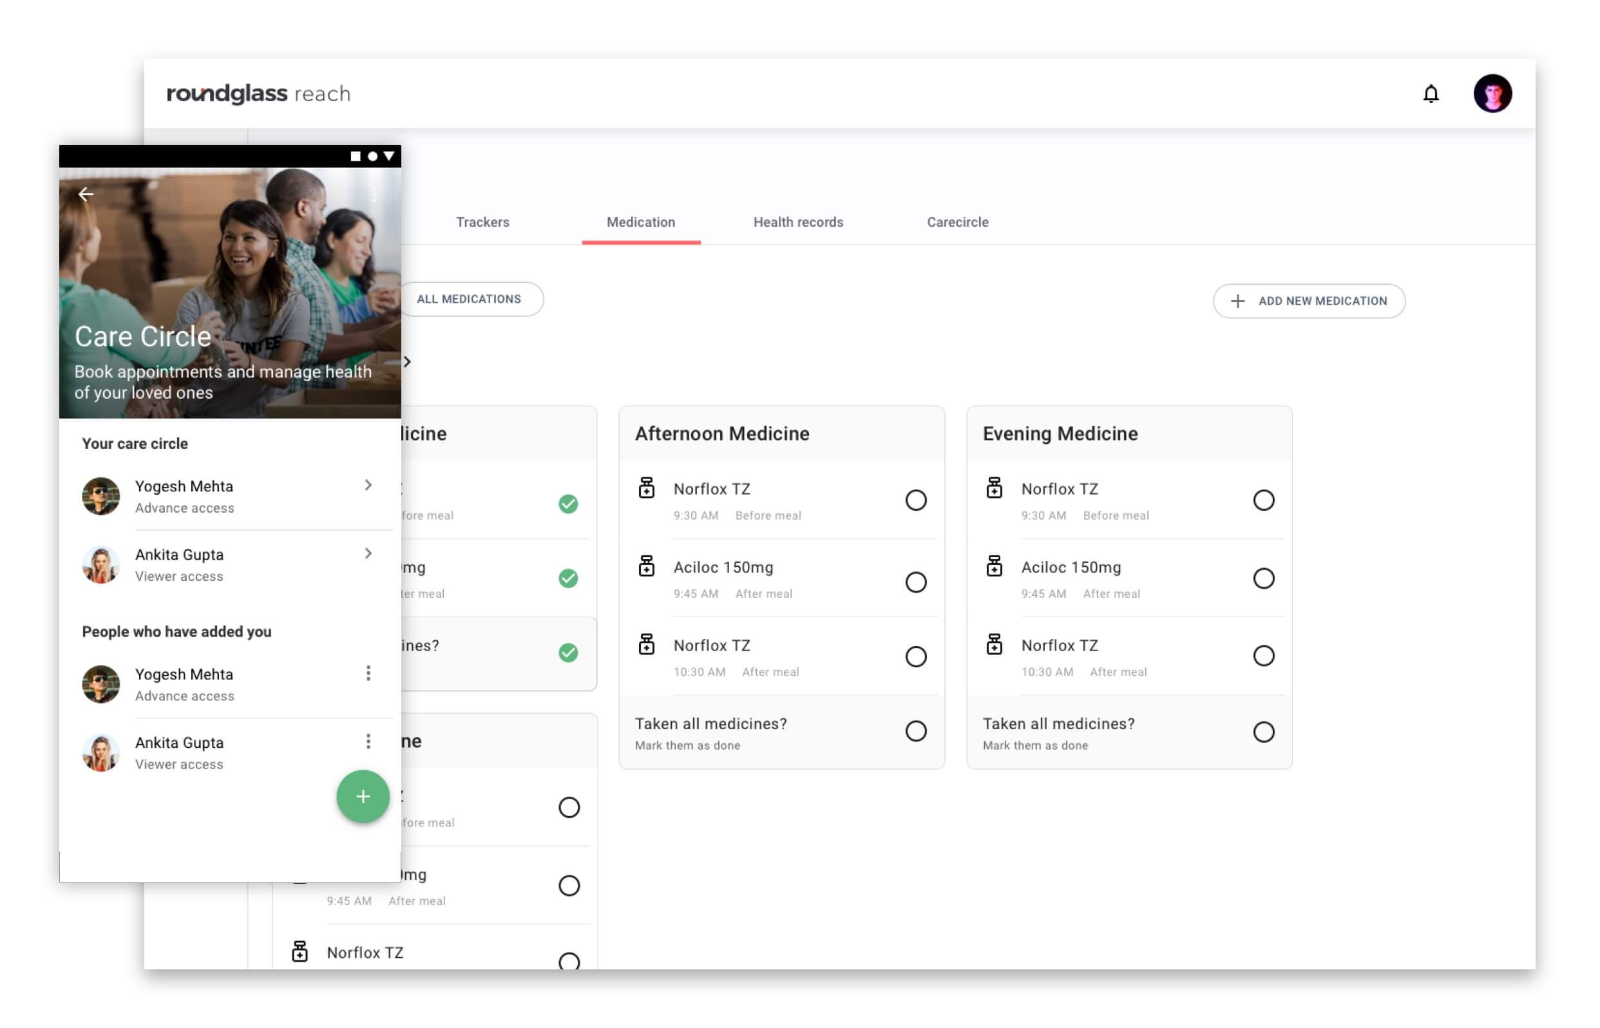Mark the lower-card 'fore meal' row as taken

pyautogui.click(x=569, y=808)
